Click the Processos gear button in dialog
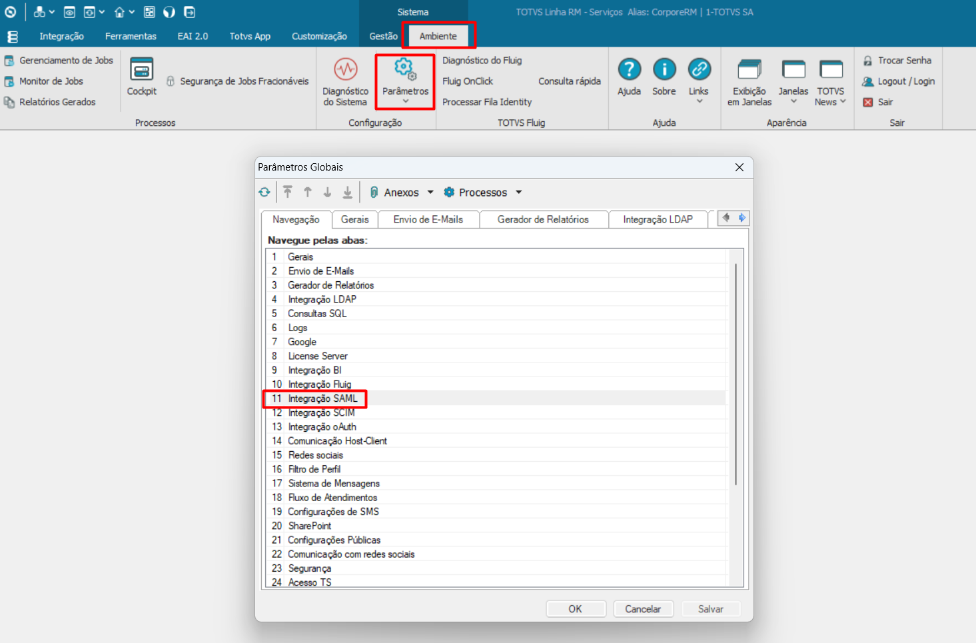The width and height of the screenshot is (976, 643). 476,192
